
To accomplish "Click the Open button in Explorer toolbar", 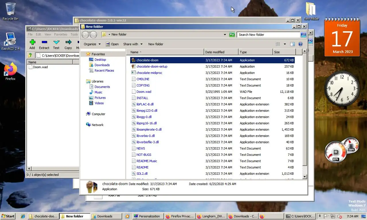I will coord(112,44).
